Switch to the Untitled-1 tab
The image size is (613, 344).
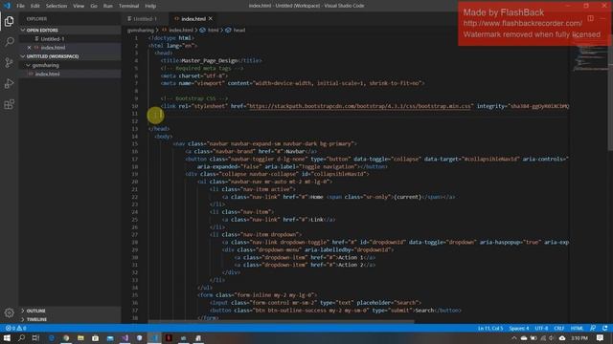coord(145,19)
